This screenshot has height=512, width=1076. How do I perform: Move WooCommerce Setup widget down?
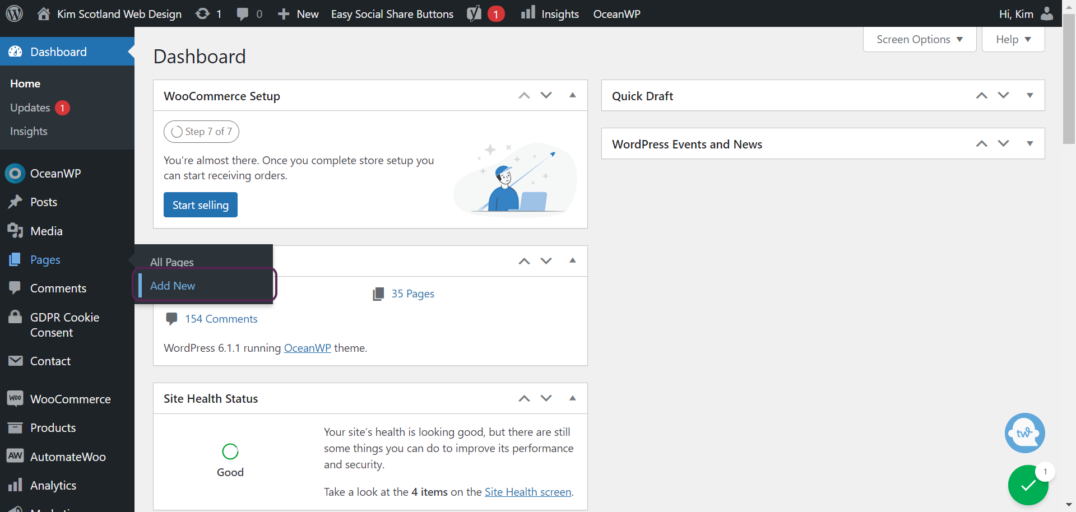(546, 95)
